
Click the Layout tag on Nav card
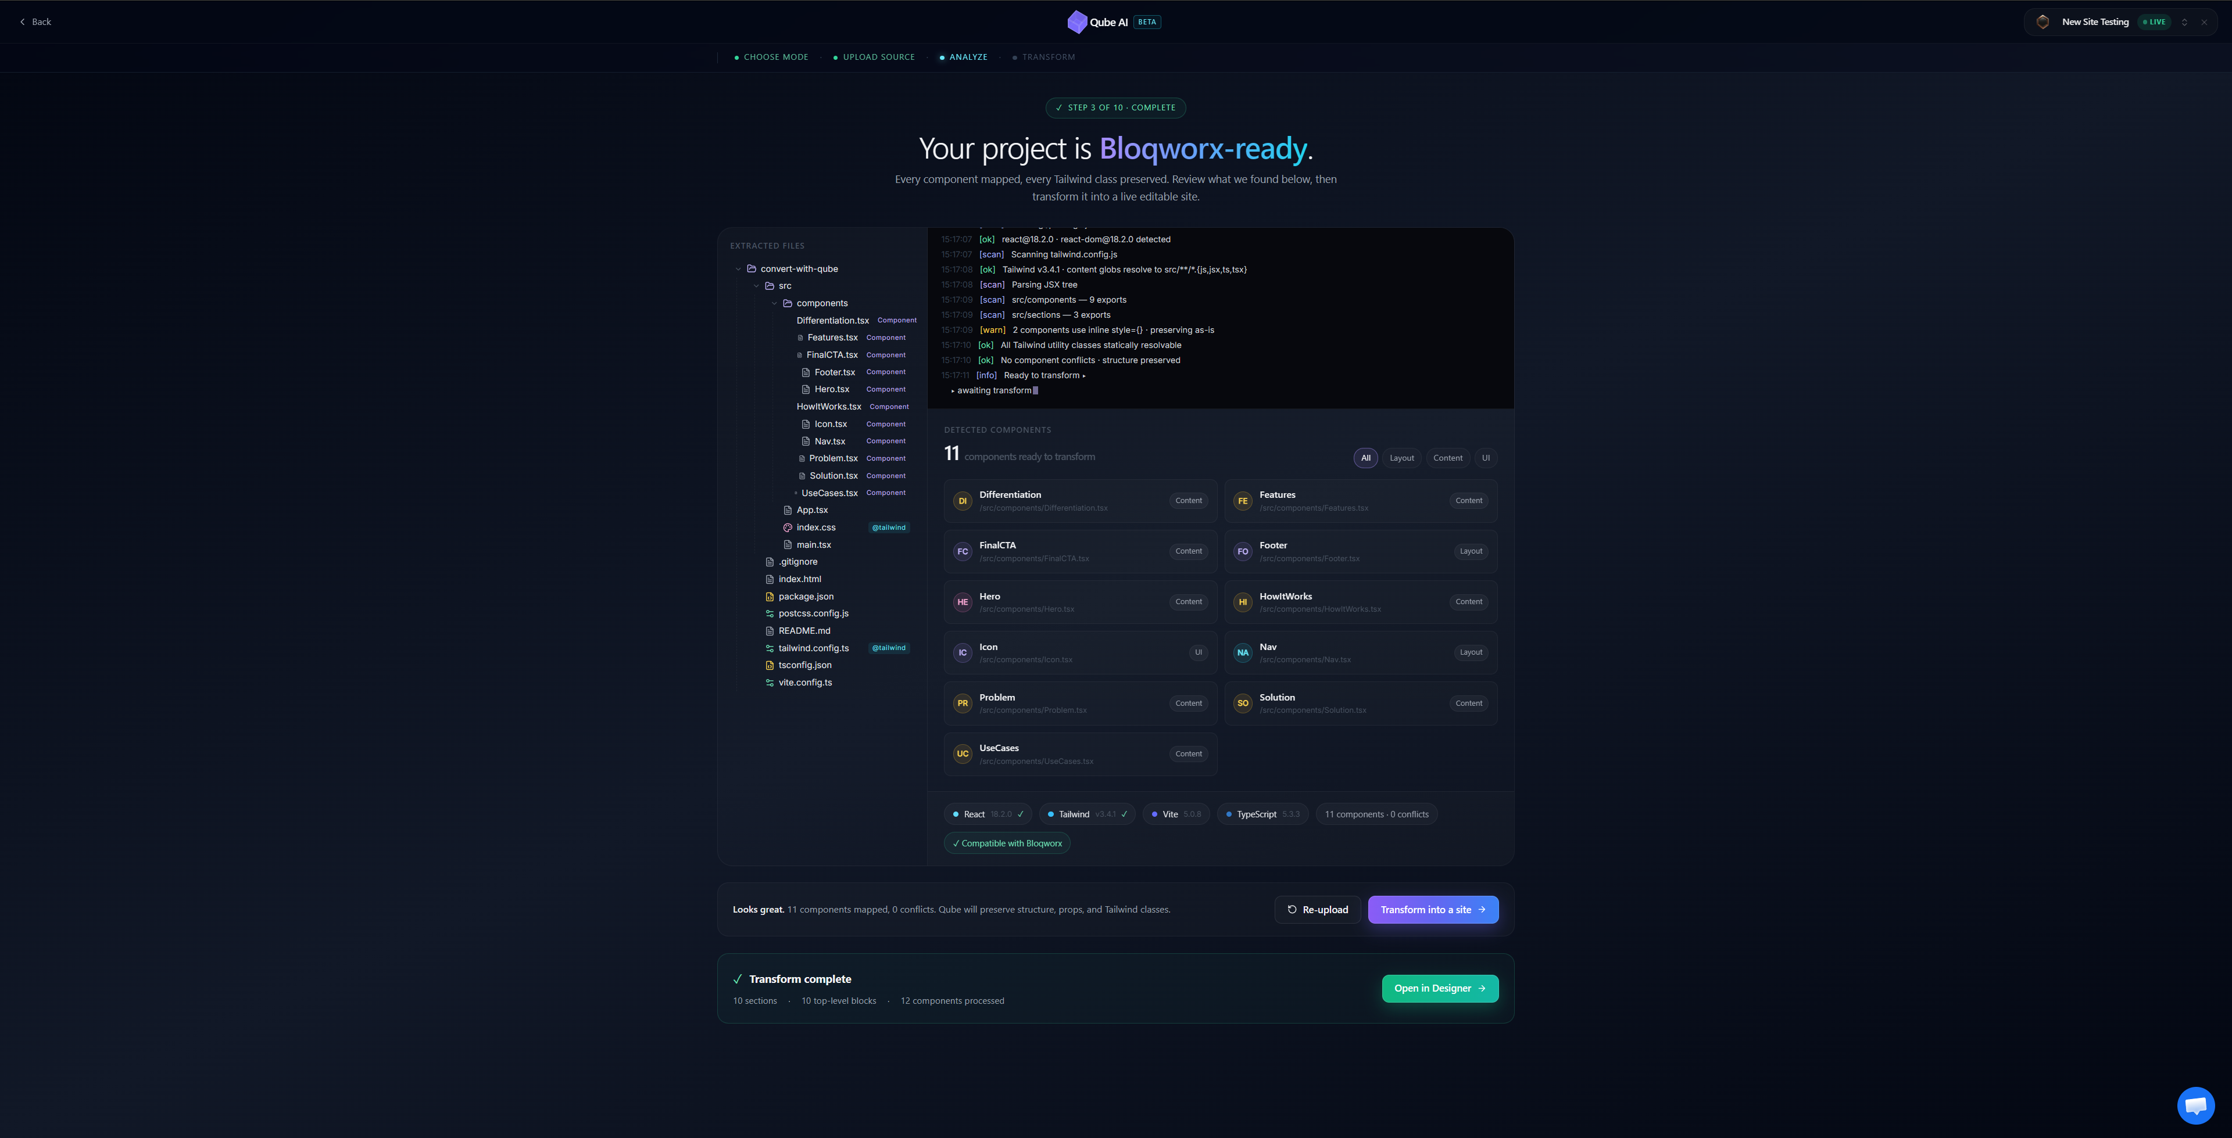pyautogui.click(x=1471, y=652)
